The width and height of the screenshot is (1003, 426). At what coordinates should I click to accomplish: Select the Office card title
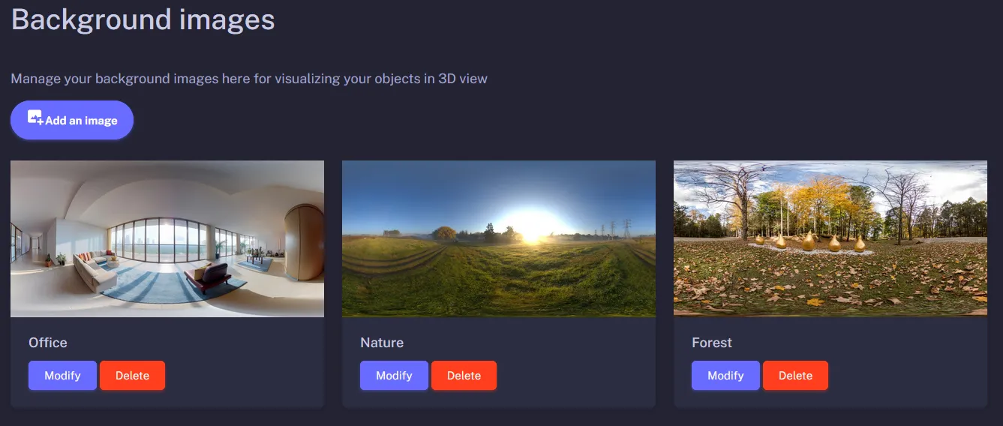pos(48,343)
